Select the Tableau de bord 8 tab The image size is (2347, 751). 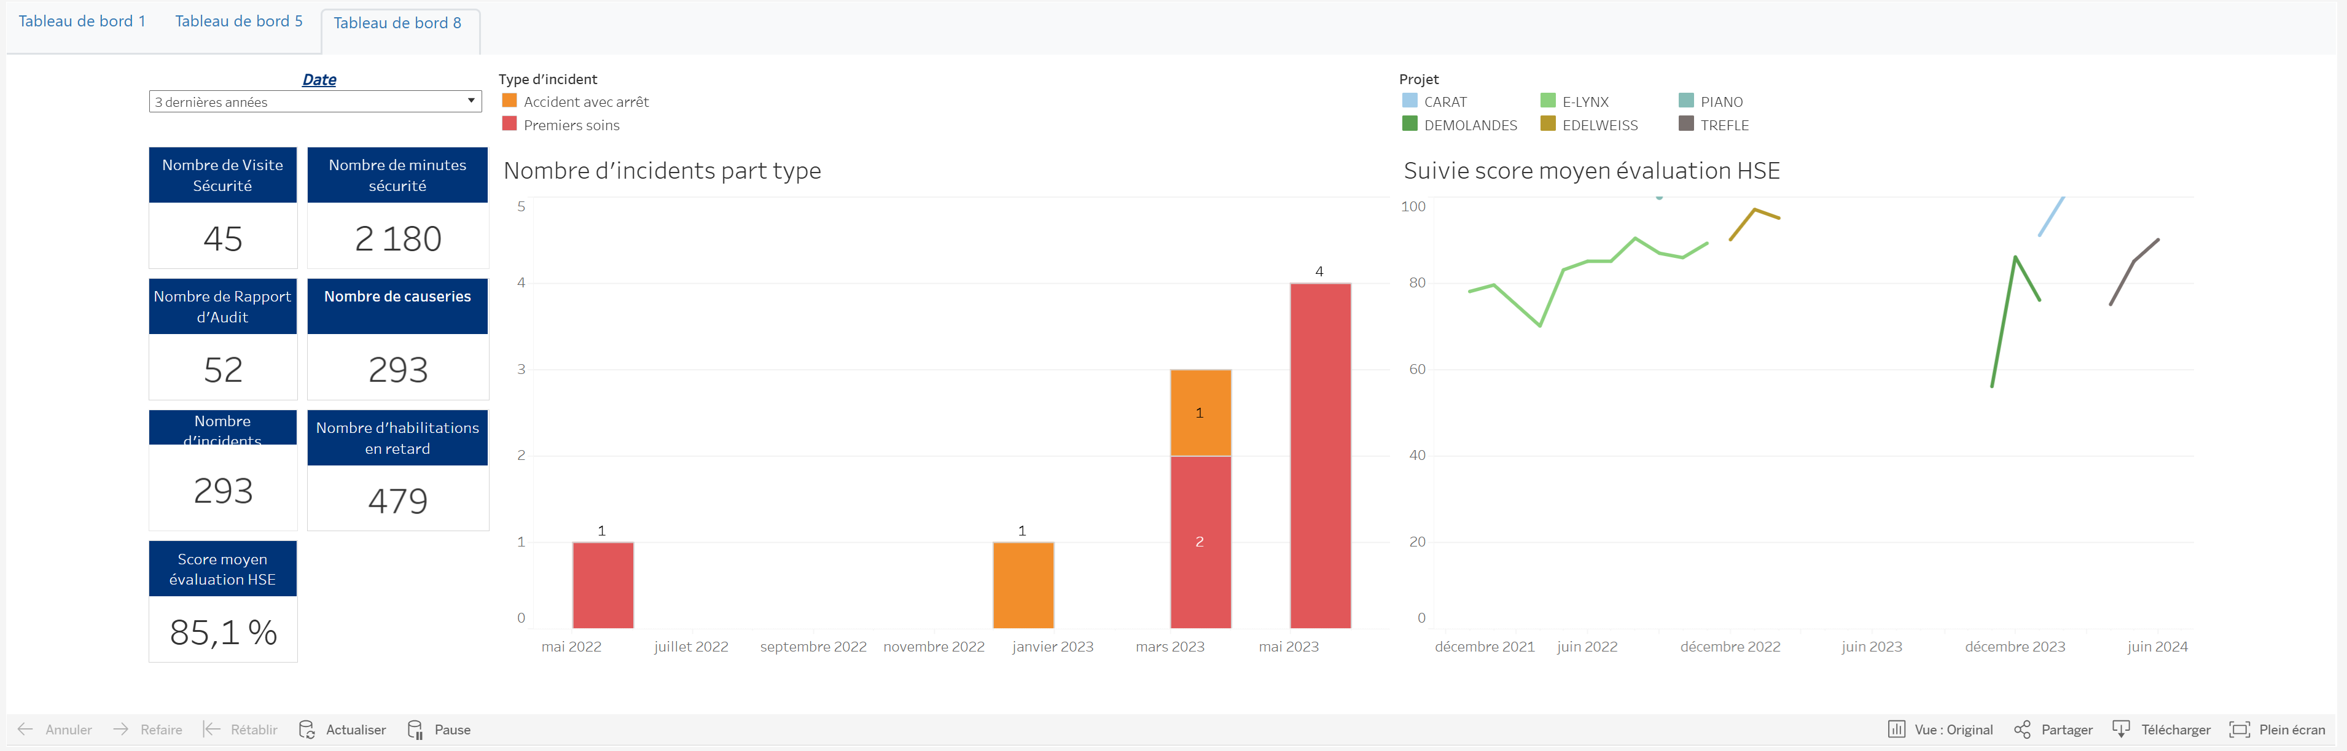pyautogui.click(x=397, y=23)
